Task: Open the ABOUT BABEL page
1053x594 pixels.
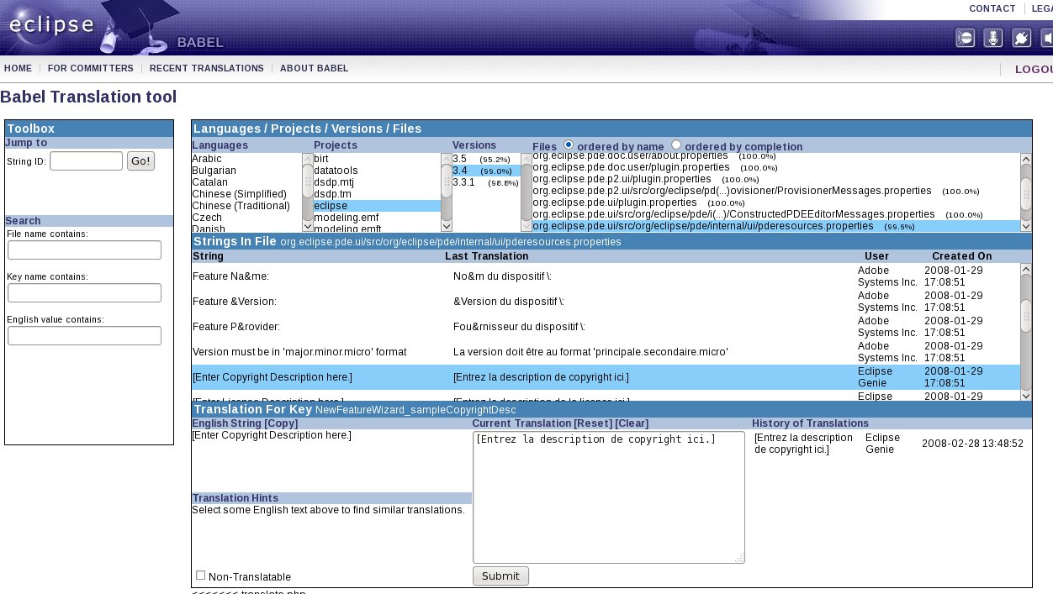Action: 315,68
